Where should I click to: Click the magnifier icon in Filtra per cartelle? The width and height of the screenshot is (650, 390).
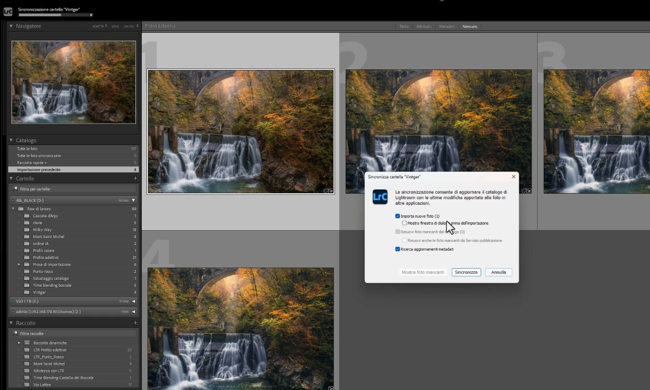click(16, 189)
